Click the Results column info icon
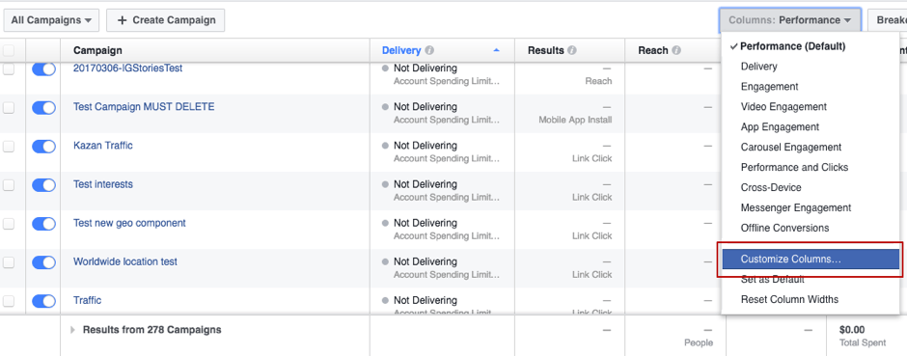This screenshot has width=907, height=356. click(572, 51)
